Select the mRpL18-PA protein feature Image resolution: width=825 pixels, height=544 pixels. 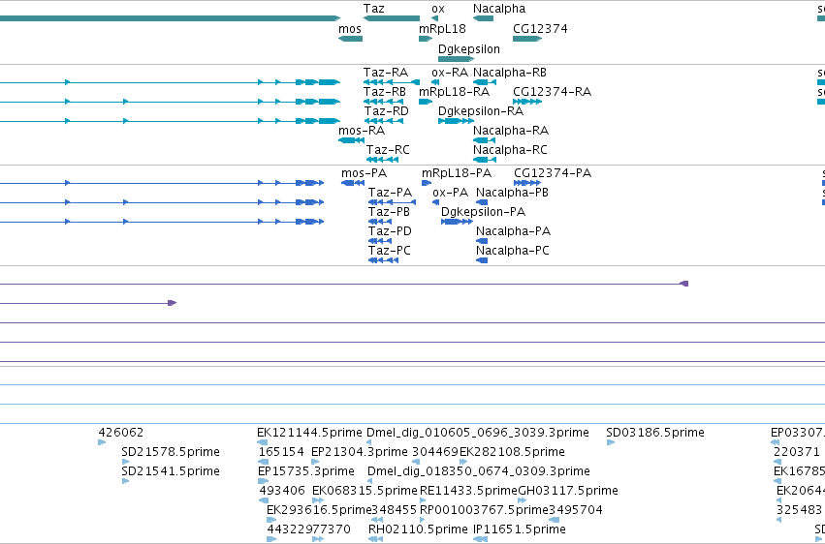click(457, 173)
